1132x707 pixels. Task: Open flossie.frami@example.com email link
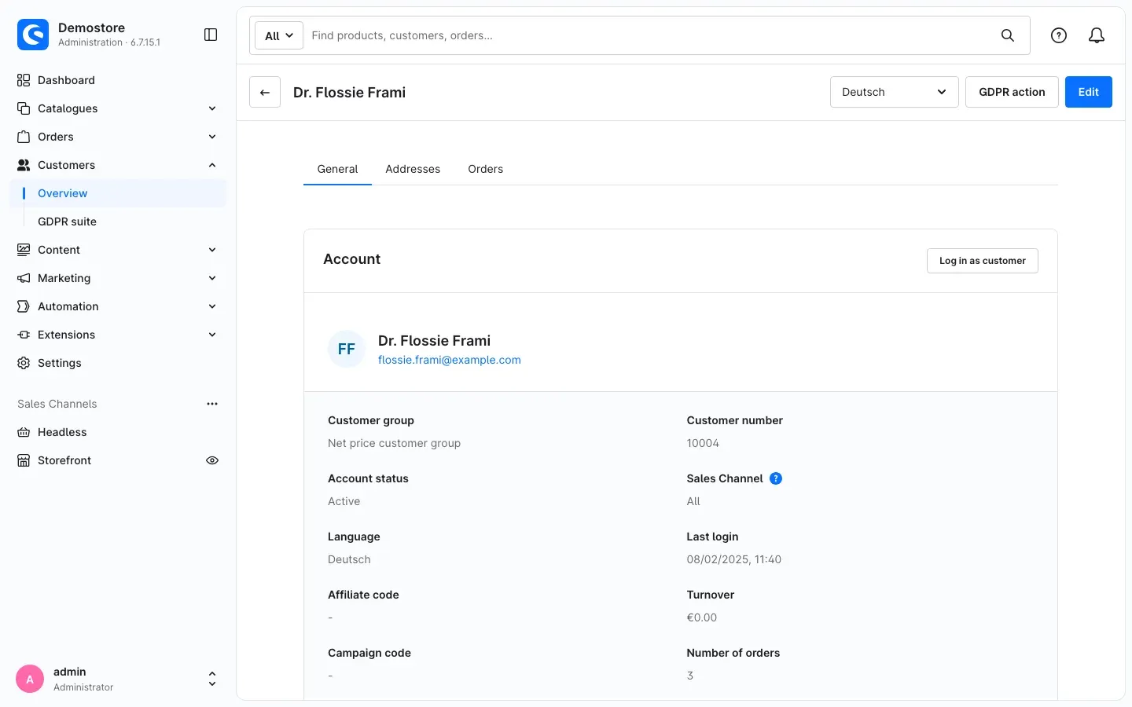coord(450,360)
